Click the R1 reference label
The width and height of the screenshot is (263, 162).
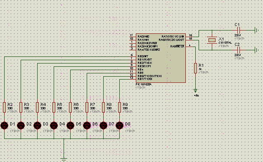[x=201, y=66]
